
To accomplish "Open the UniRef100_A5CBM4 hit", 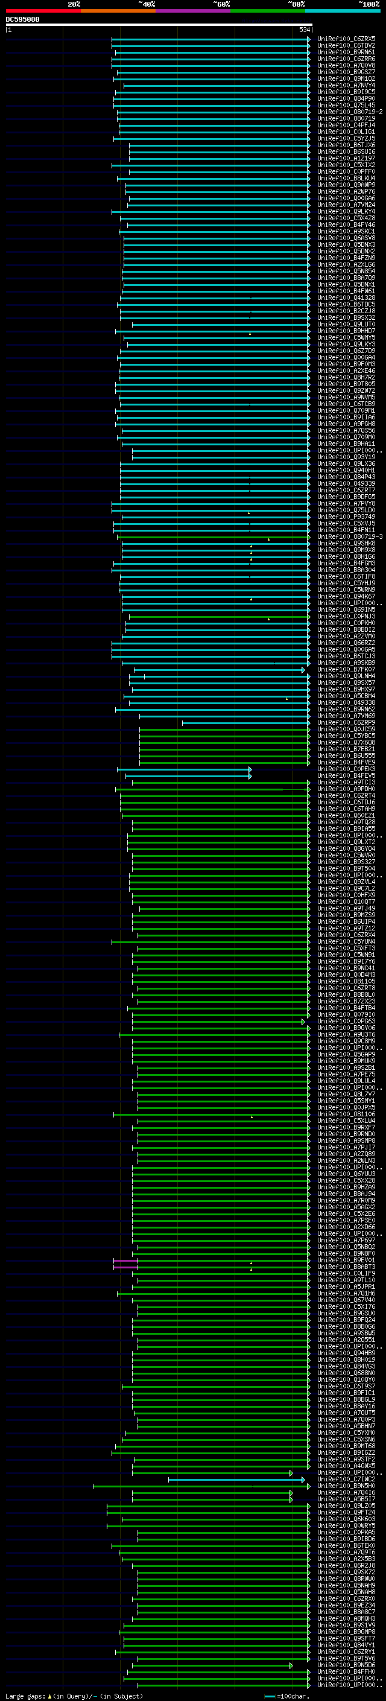I will [346, 696].
